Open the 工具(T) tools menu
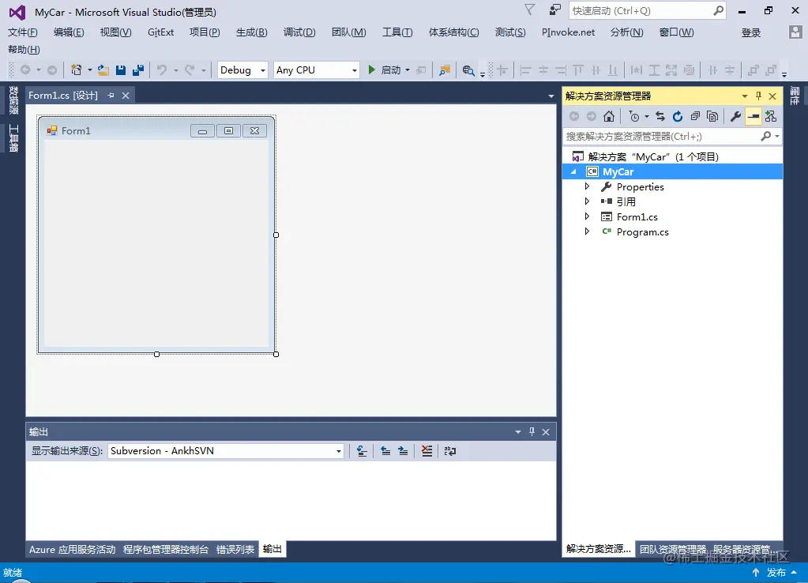Viewport: 808px width, 583px height. [397, 32]
